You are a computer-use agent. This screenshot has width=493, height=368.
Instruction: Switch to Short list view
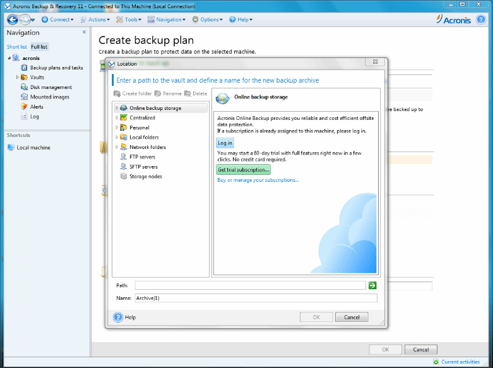(17, 47)
